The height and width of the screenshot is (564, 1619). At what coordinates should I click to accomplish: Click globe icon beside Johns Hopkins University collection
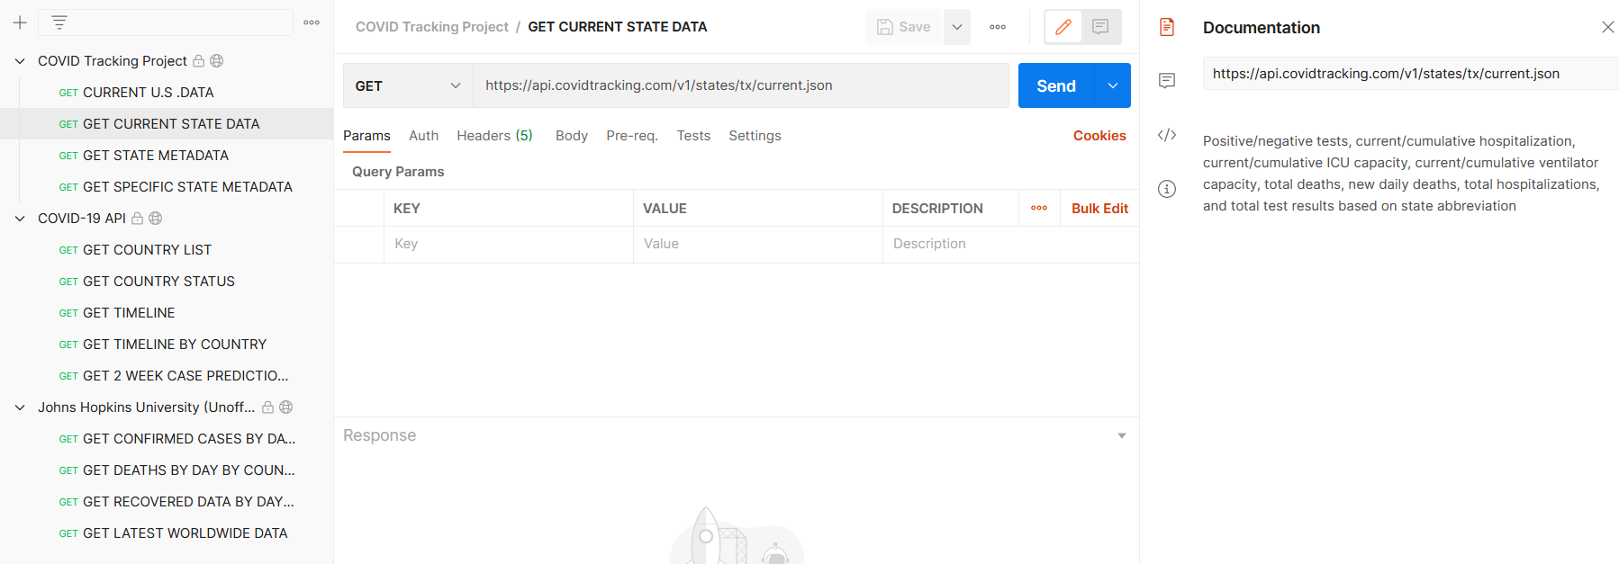286,407
